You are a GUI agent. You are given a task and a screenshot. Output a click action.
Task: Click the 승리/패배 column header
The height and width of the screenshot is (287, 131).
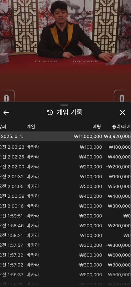click(x=121, y=126)
